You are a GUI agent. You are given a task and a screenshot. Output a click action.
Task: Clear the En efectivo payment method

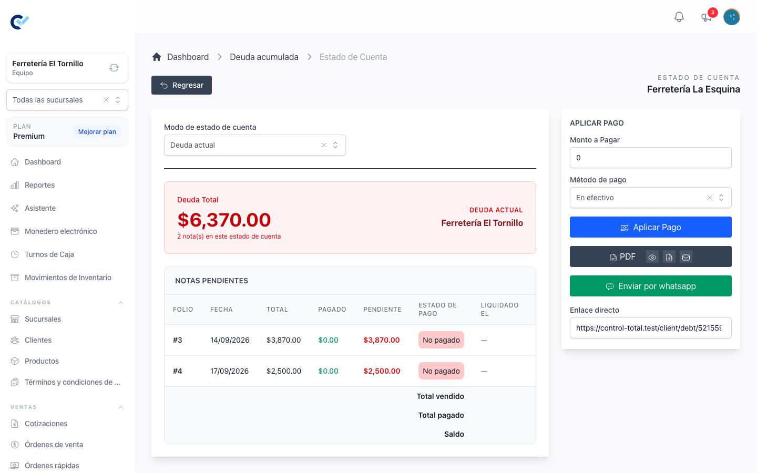710,198
